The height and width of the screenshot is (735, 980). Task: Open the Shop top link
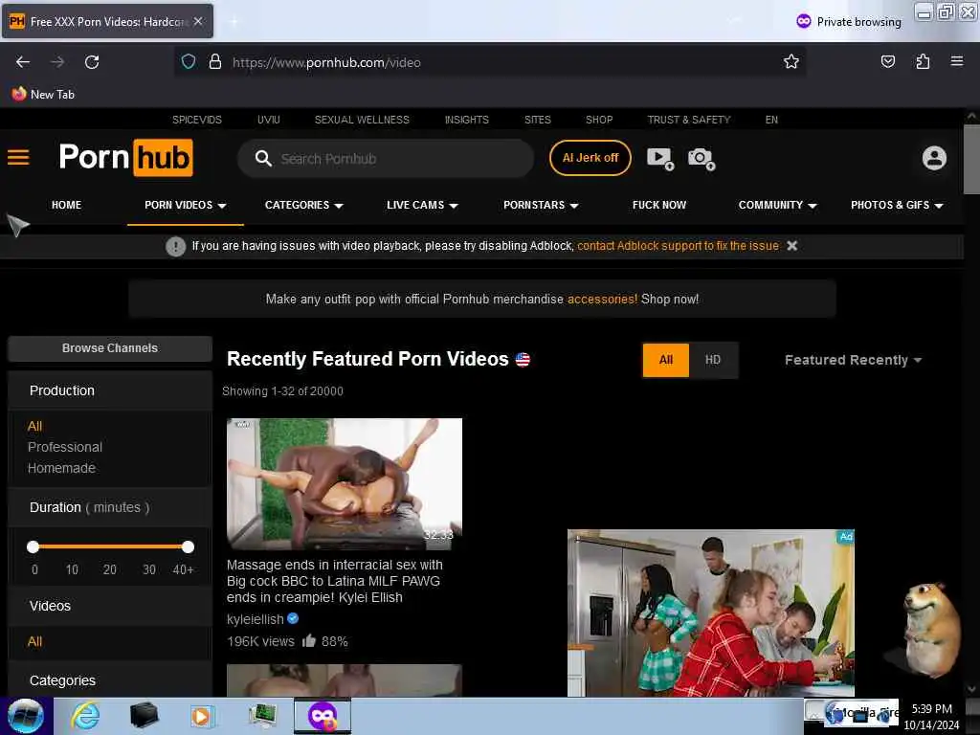point(599,120)
